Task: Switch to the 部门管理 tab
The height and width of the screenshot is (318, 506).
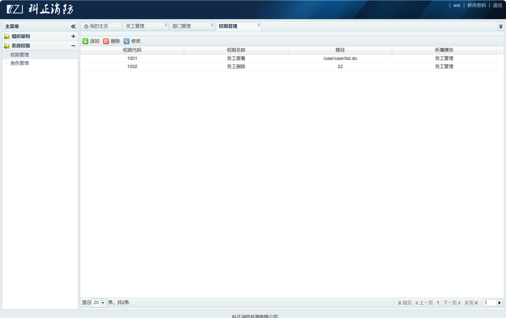Action: click(x=182, y=26)
